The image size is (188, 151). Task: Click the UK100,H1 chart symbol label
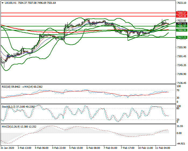point(10,3)
